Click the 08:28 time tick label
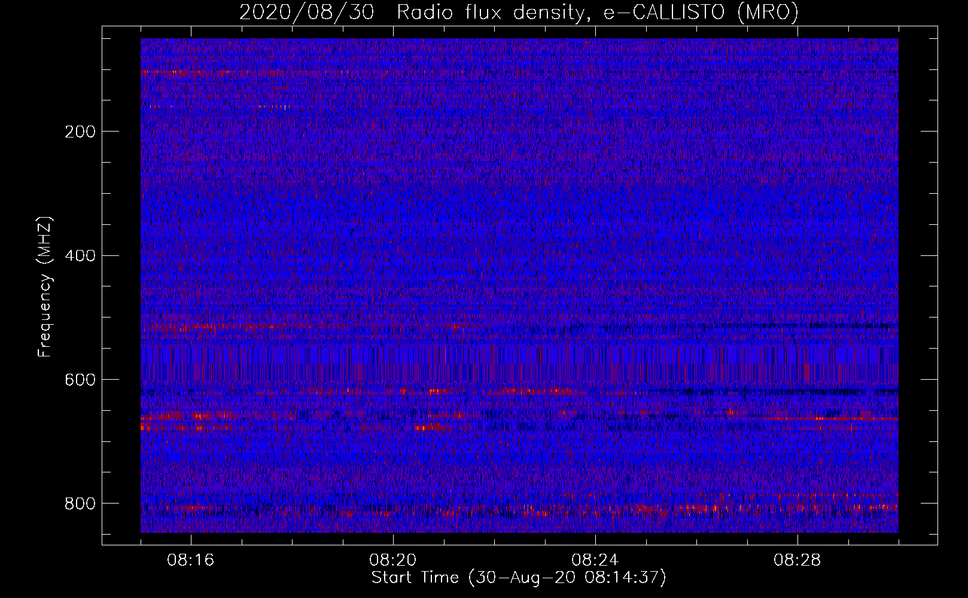The width and height of the screenshot is (968, 598). 797,560
